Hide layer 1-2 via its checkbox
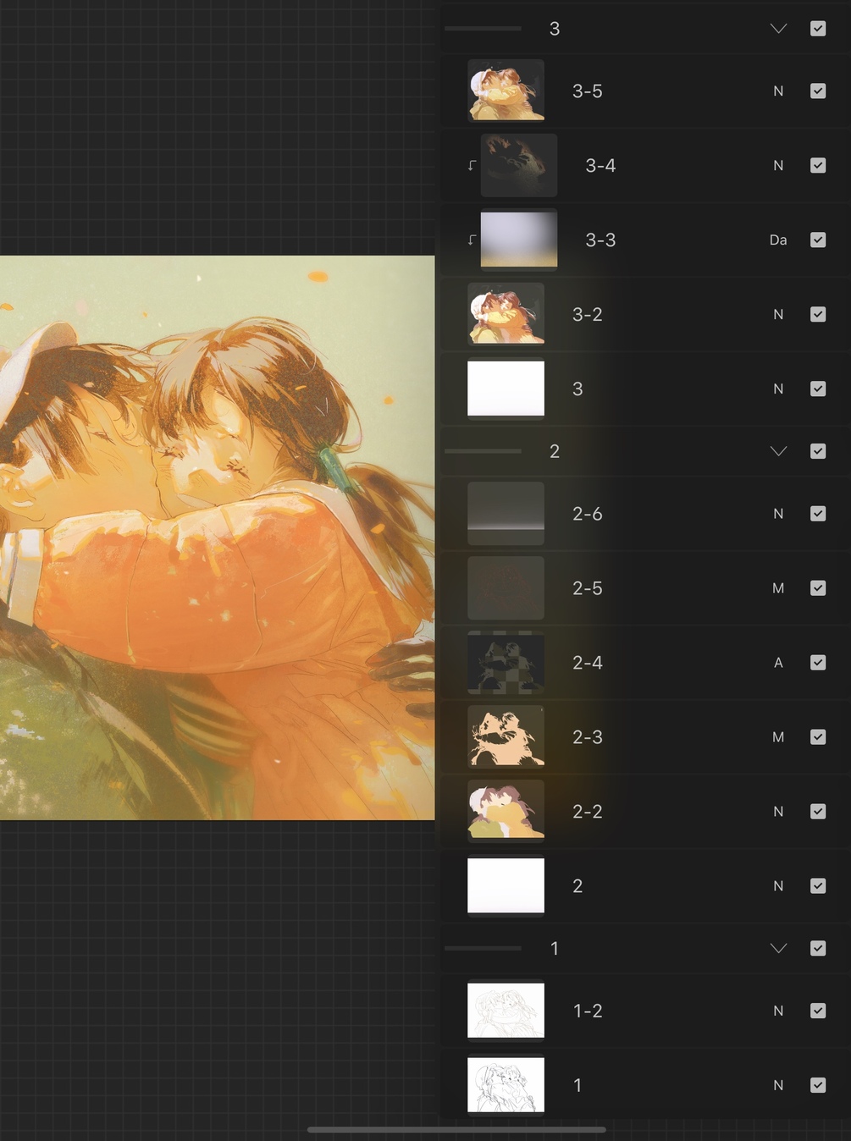Image resolution: width=851 pixels, height=1141 pixels. point(818,1011)
